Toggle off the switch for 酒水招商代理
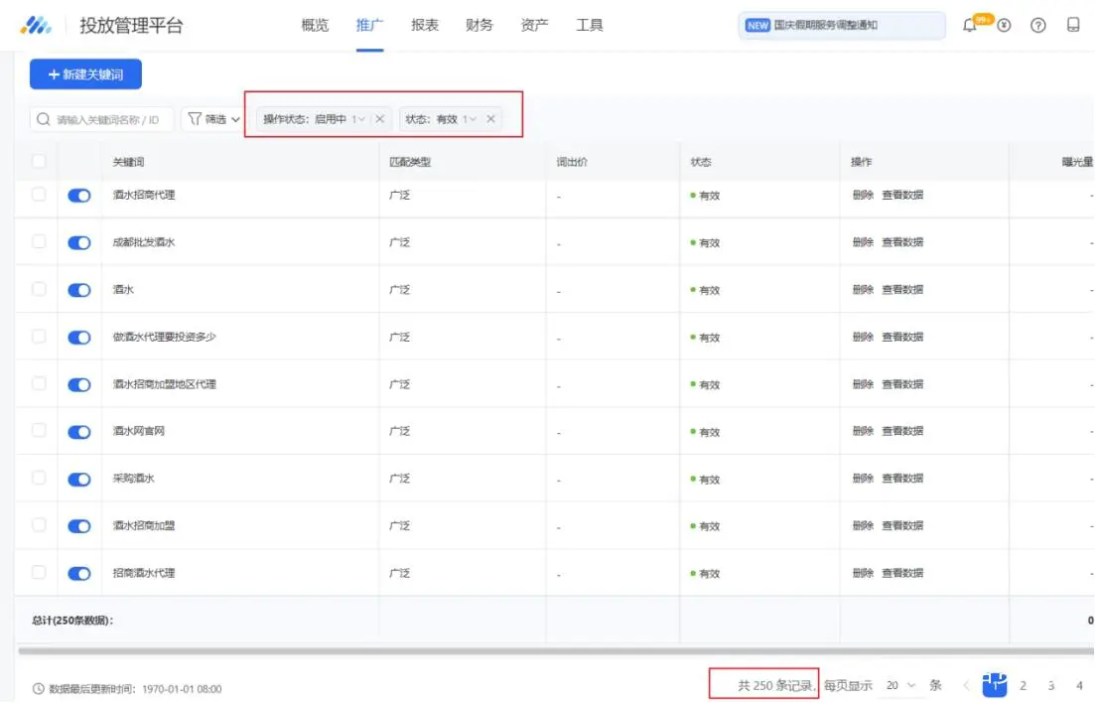Image resolution: width=1095 pixels, height=703 pixels. coord(79,196)
